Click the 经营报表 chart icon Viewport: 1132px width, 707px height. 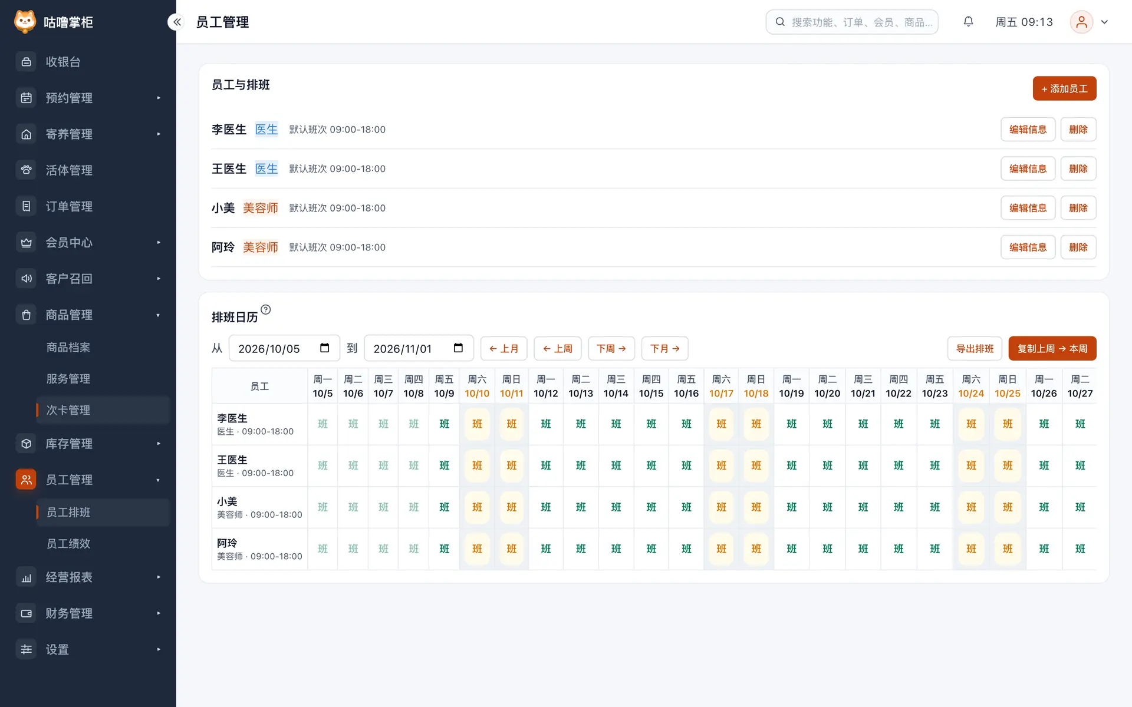[x=26, y=577]
